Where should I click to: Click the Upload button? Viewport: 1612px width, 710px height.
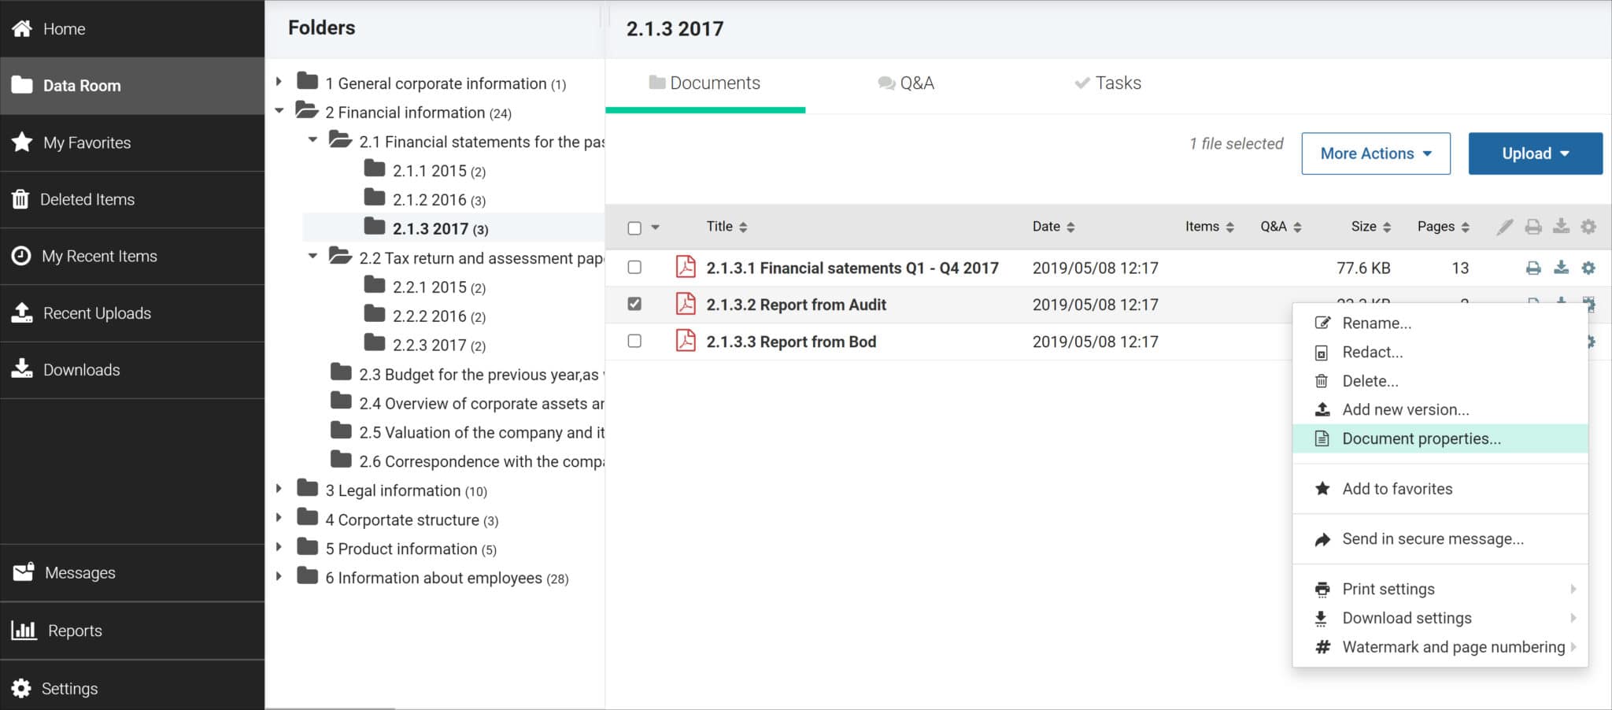(x=1534, y=153)
